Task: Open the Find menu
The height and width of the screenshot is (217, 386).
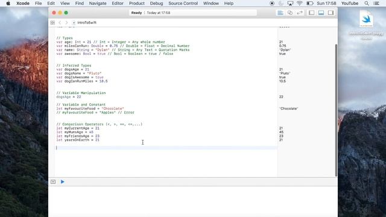Action: [79, 3]
